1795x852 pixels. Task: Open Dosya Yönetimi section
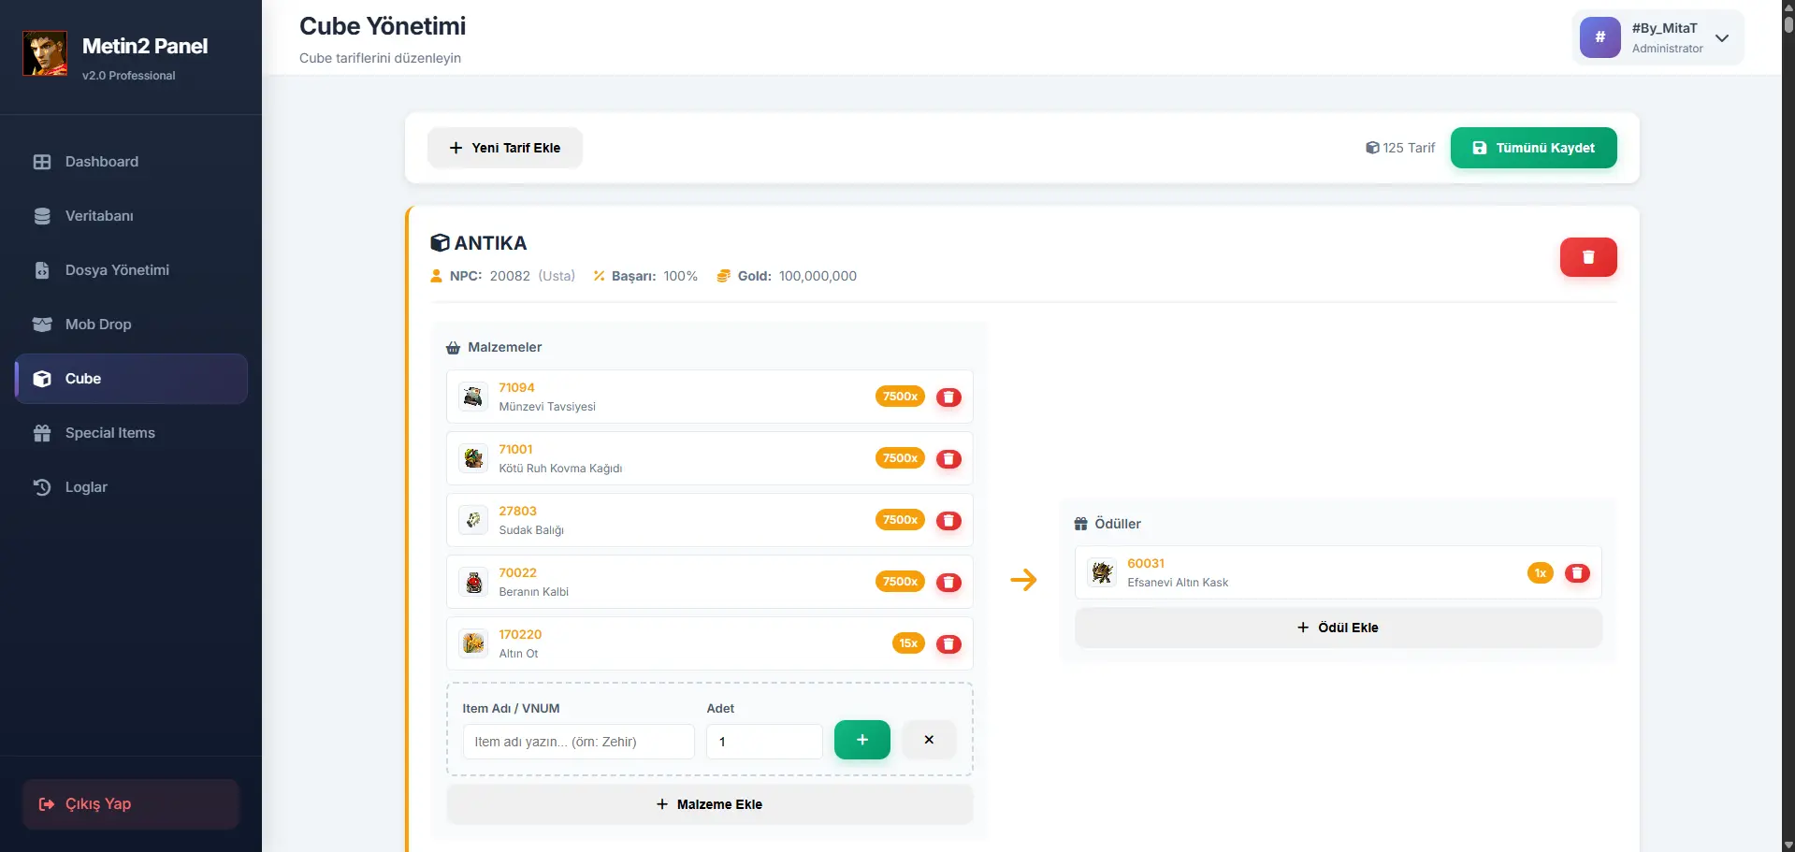[117, 270]
